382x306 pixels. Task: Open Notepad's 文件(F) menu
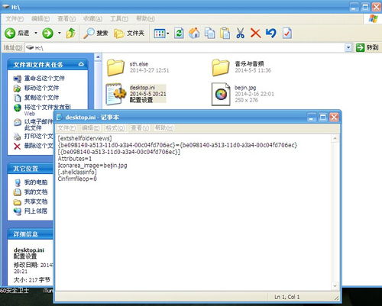pos(66,128)
